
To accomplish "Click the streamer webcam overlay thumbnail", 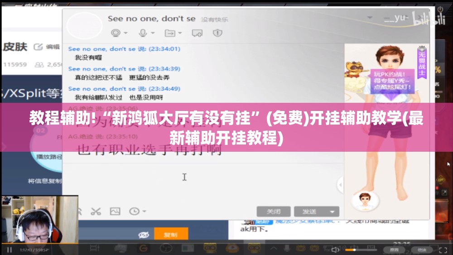I will pyautogui.click(x=40, y=220).
